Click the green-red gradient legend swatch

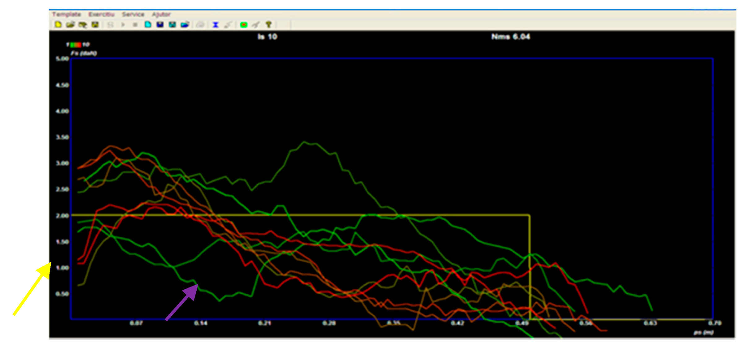coord(76,45)
